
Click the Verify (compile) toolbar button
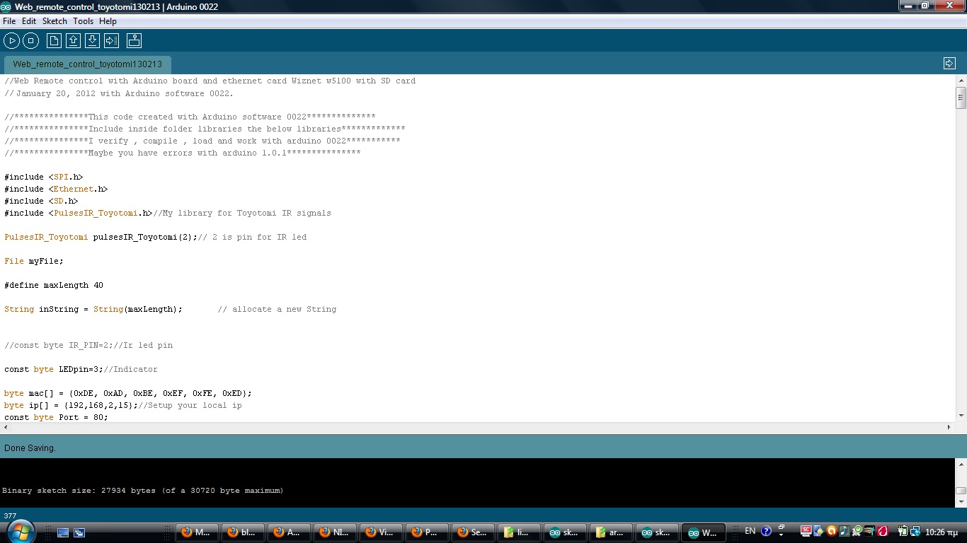click(x=11, y=40)
